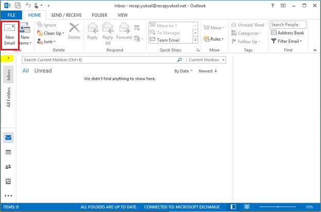This screenshot has height=212, width=321.
Task: Create a New Email message
Action: tap(10, 35)
